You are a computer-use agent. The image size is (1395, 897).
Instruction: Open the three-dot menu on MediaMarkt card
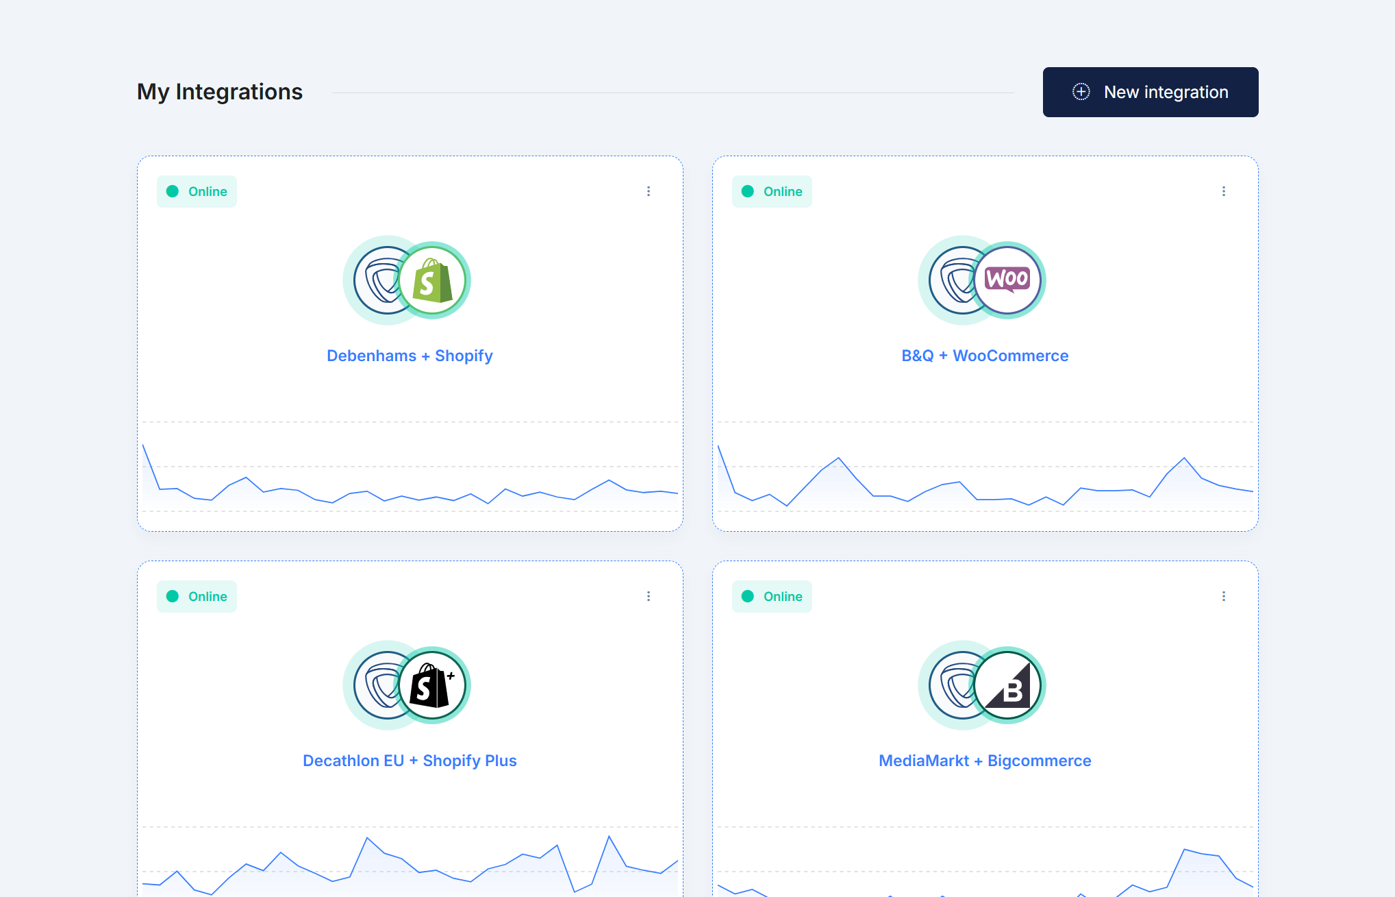1223,596
